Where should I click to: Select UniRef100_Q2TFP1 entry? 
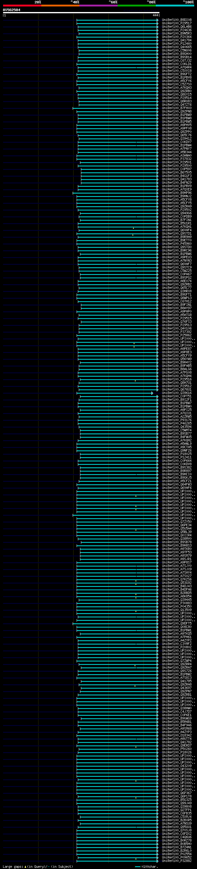(176, 810)
